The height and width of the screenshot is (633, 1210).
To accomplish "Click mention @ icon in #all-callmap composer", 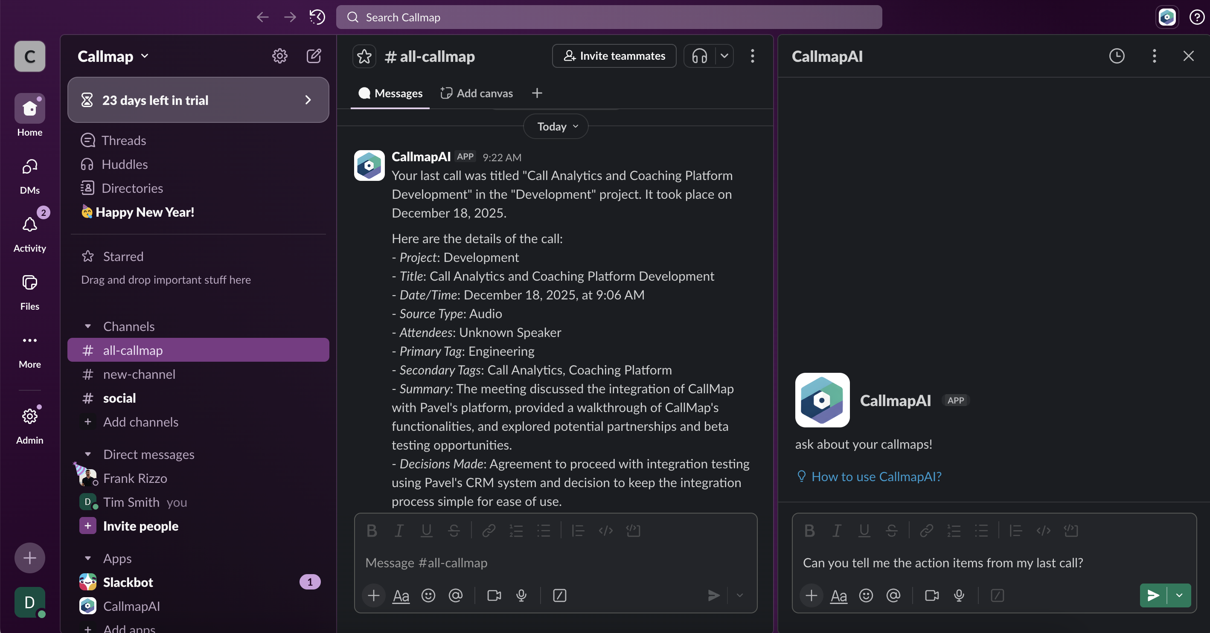I will click(x=455, y=595).
